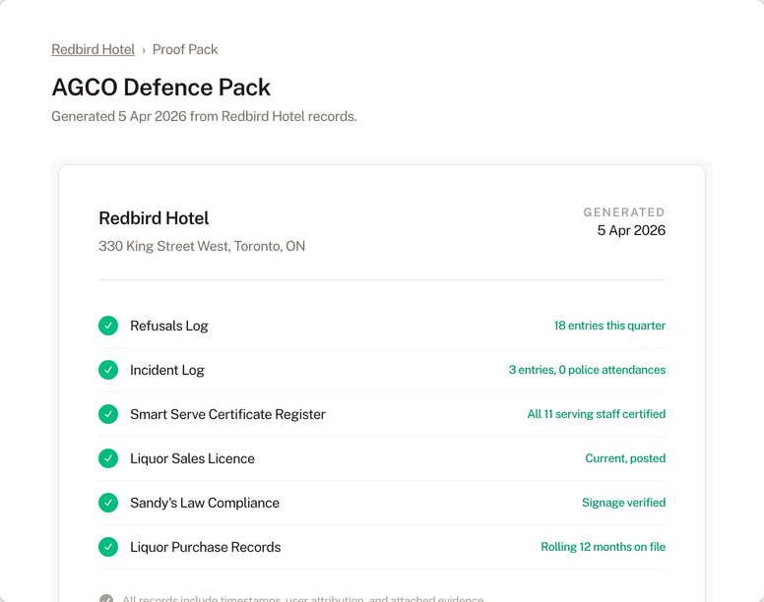This screenshot has height=602, width=764.
Task: Open the Redbird Hotel breadcrumb link
Action: (x=93, y=49)
